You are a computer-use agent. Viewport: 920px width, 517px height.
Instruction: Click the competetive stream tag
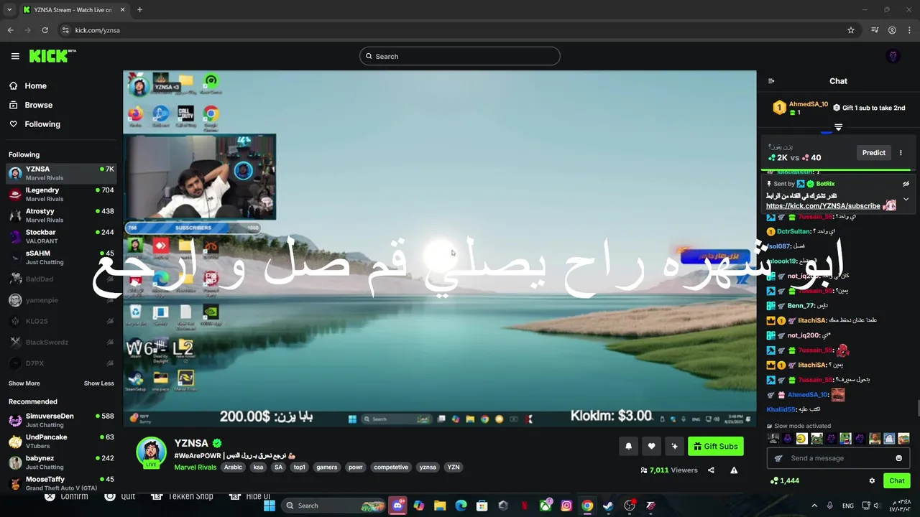click(x=391, y=467)
